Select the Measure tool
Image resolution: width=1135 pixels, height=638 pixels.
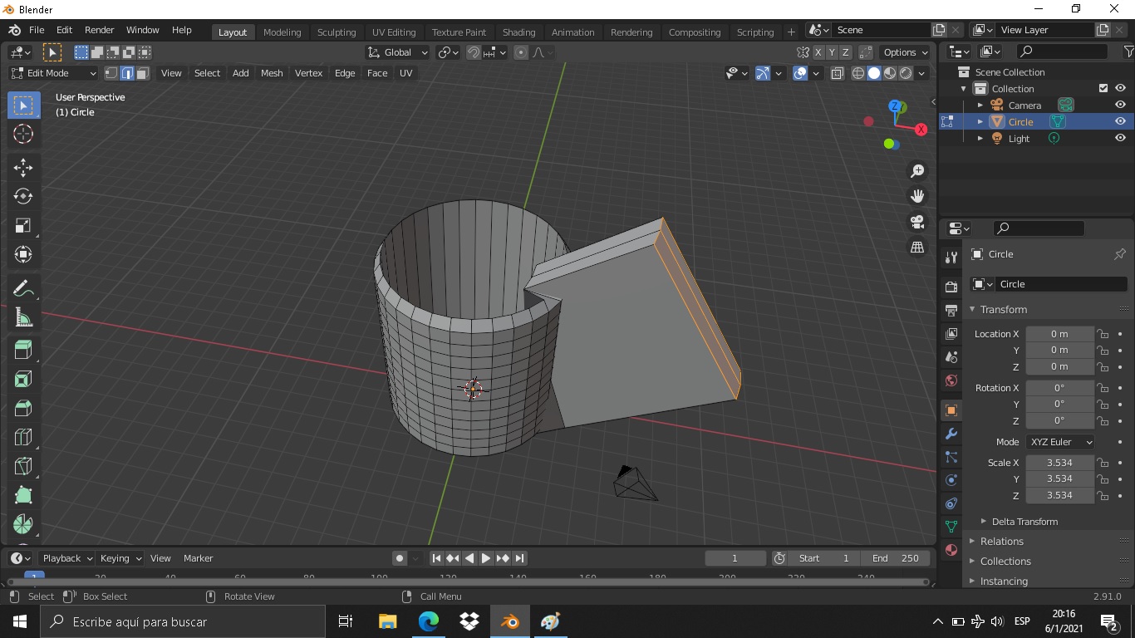[x=23, y=317]
